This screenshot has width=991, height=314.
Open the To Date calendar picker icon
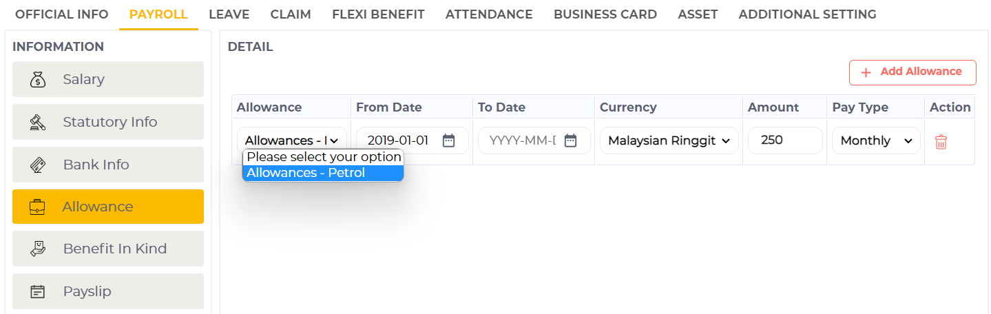(570, 140)
